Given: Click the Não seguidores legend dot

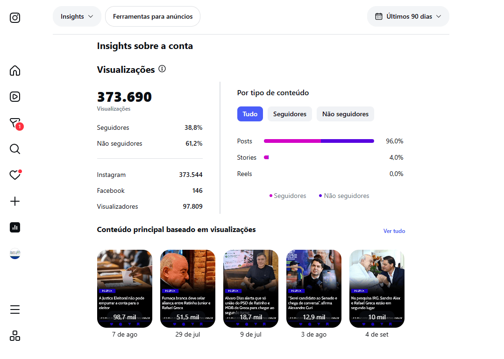Looking at the screenshot, I should [320, 196].
